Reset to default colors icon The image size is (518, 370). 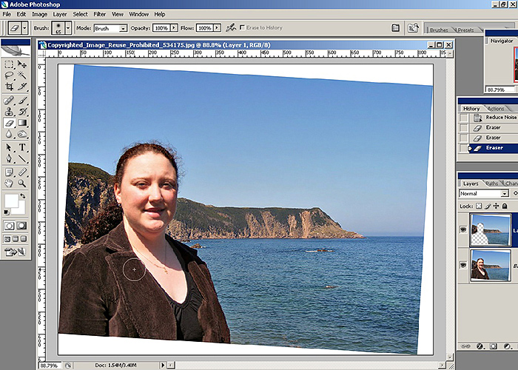click(6, 212)
